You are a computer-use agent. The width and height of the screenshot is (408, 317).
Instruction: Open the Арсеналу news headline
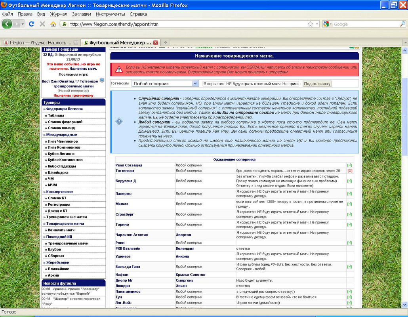coord(71,291)
